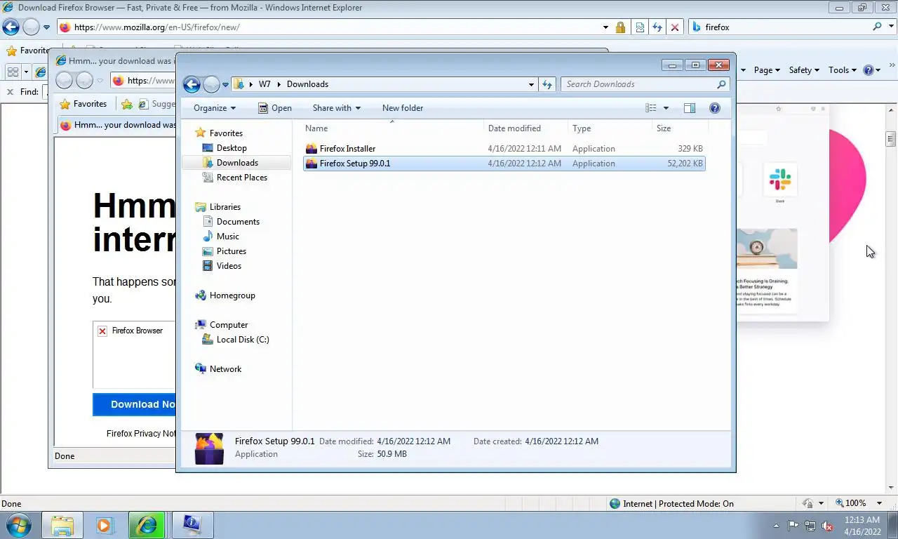
Task: Open Explorer recent pages dropdown arrow
Action: pos(225,85)
